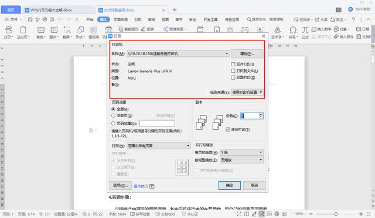Click the Save icon in quick access toolbar
The width and height of the screenshot is (375, 218).
click(30, 19)
